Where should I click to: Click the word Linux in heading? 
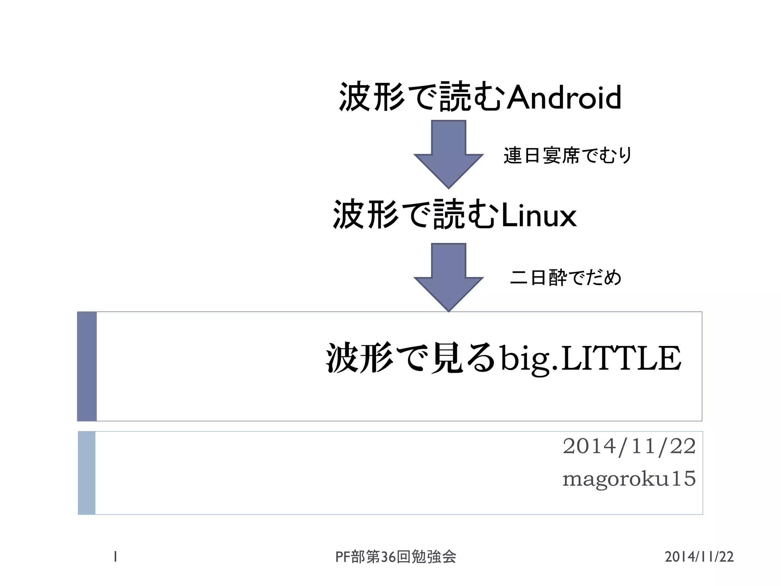(538, 216)
